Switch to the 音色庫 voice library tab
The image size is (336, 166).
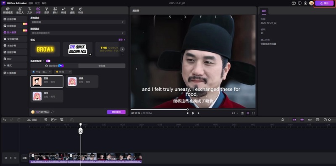pyautogui.click(x=102, y=66)
